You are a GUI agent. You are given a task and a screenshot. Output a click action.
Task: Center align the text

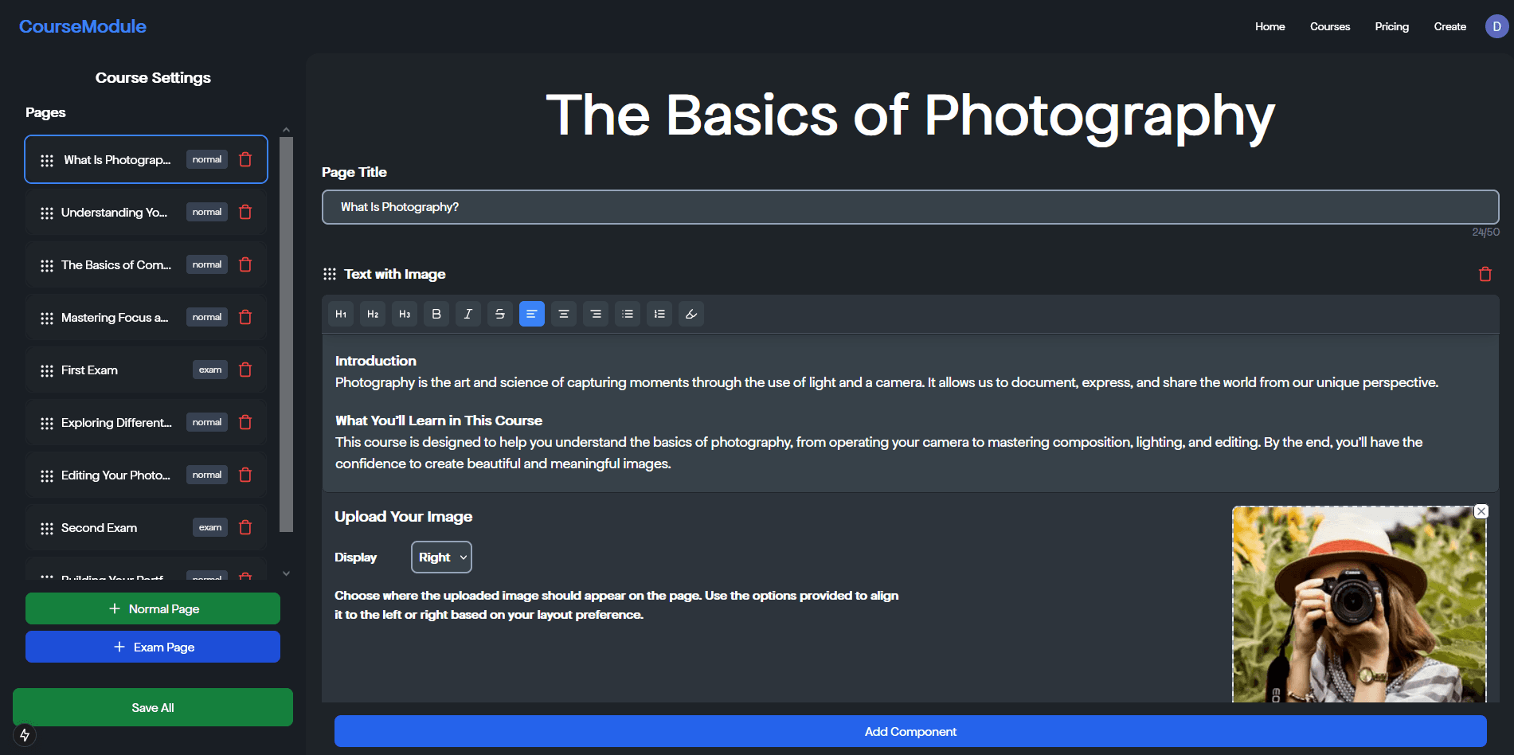click(564, 314)
